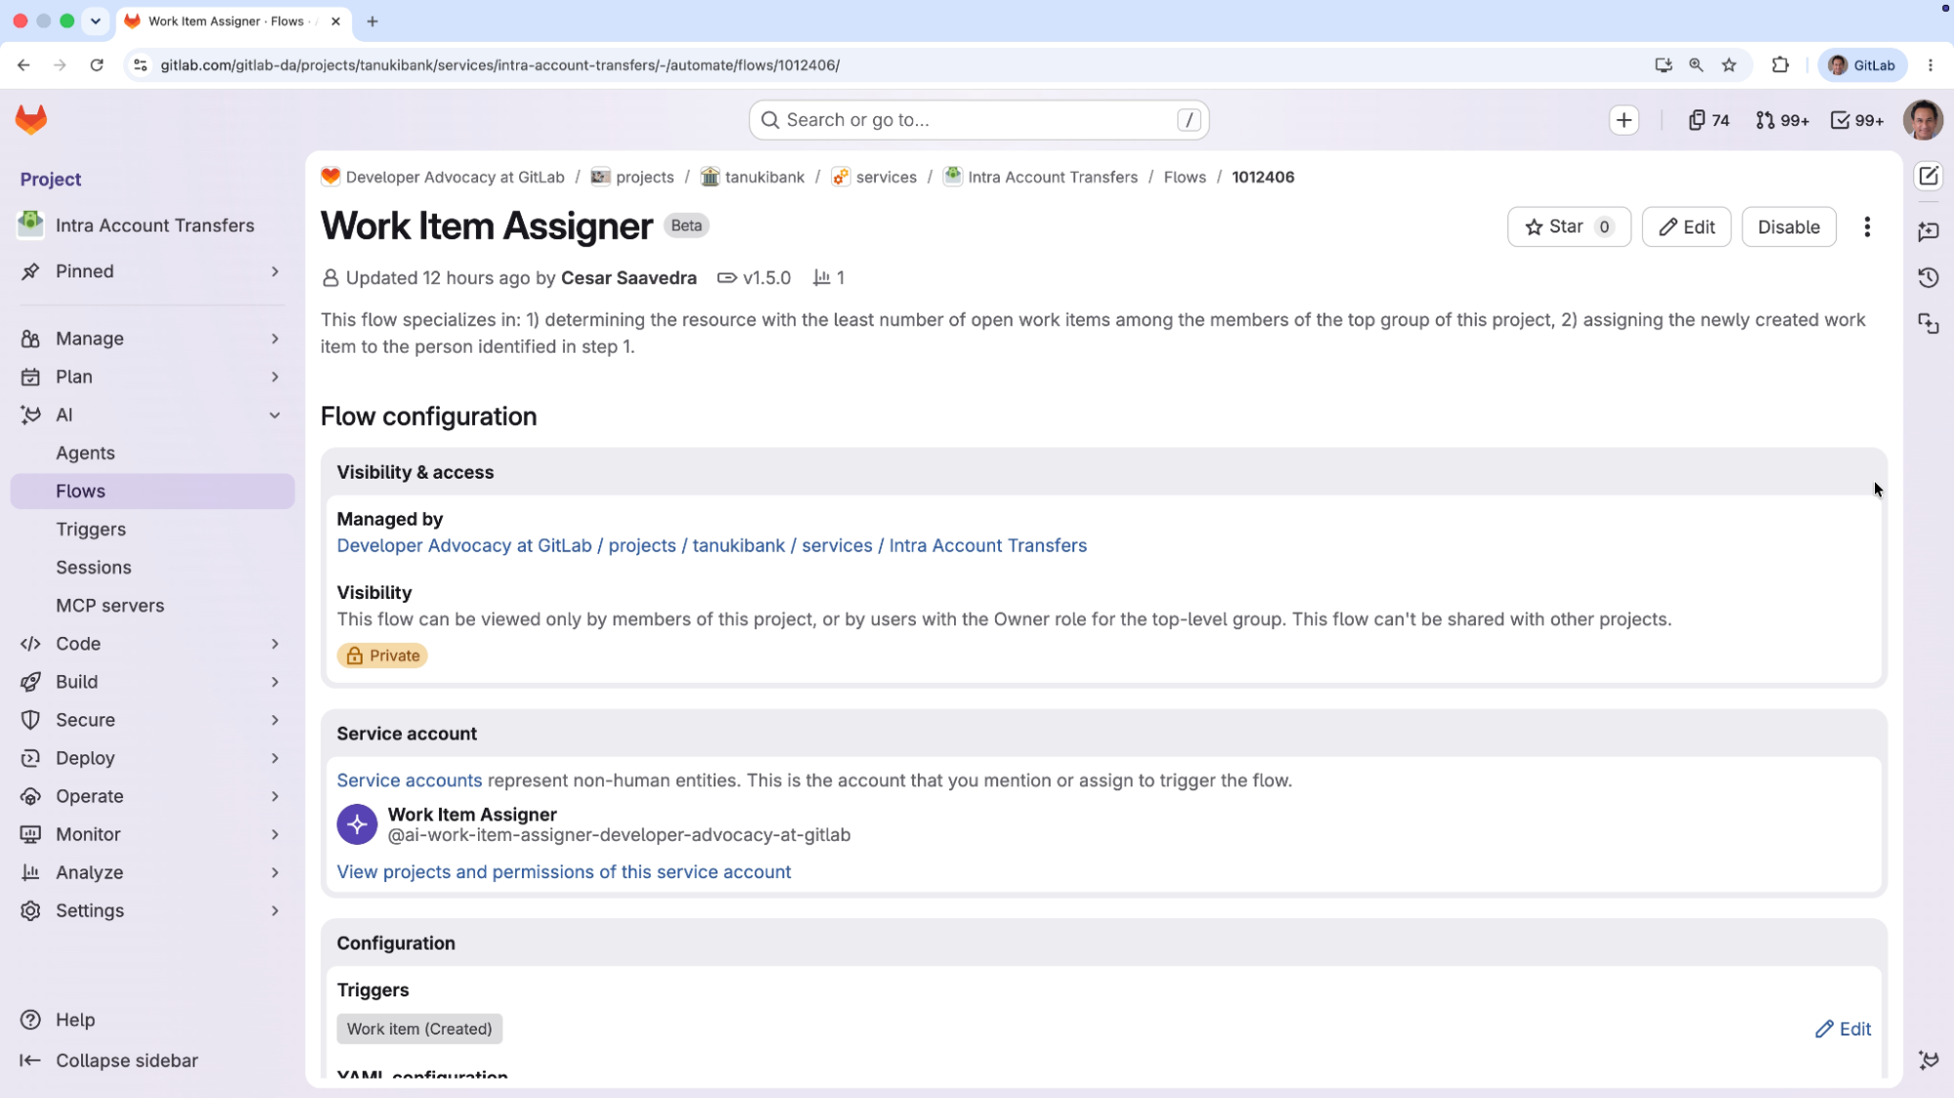Open assigned issues counter 74
This screenshot has width=1954, height=1099.
point(1709,120)
